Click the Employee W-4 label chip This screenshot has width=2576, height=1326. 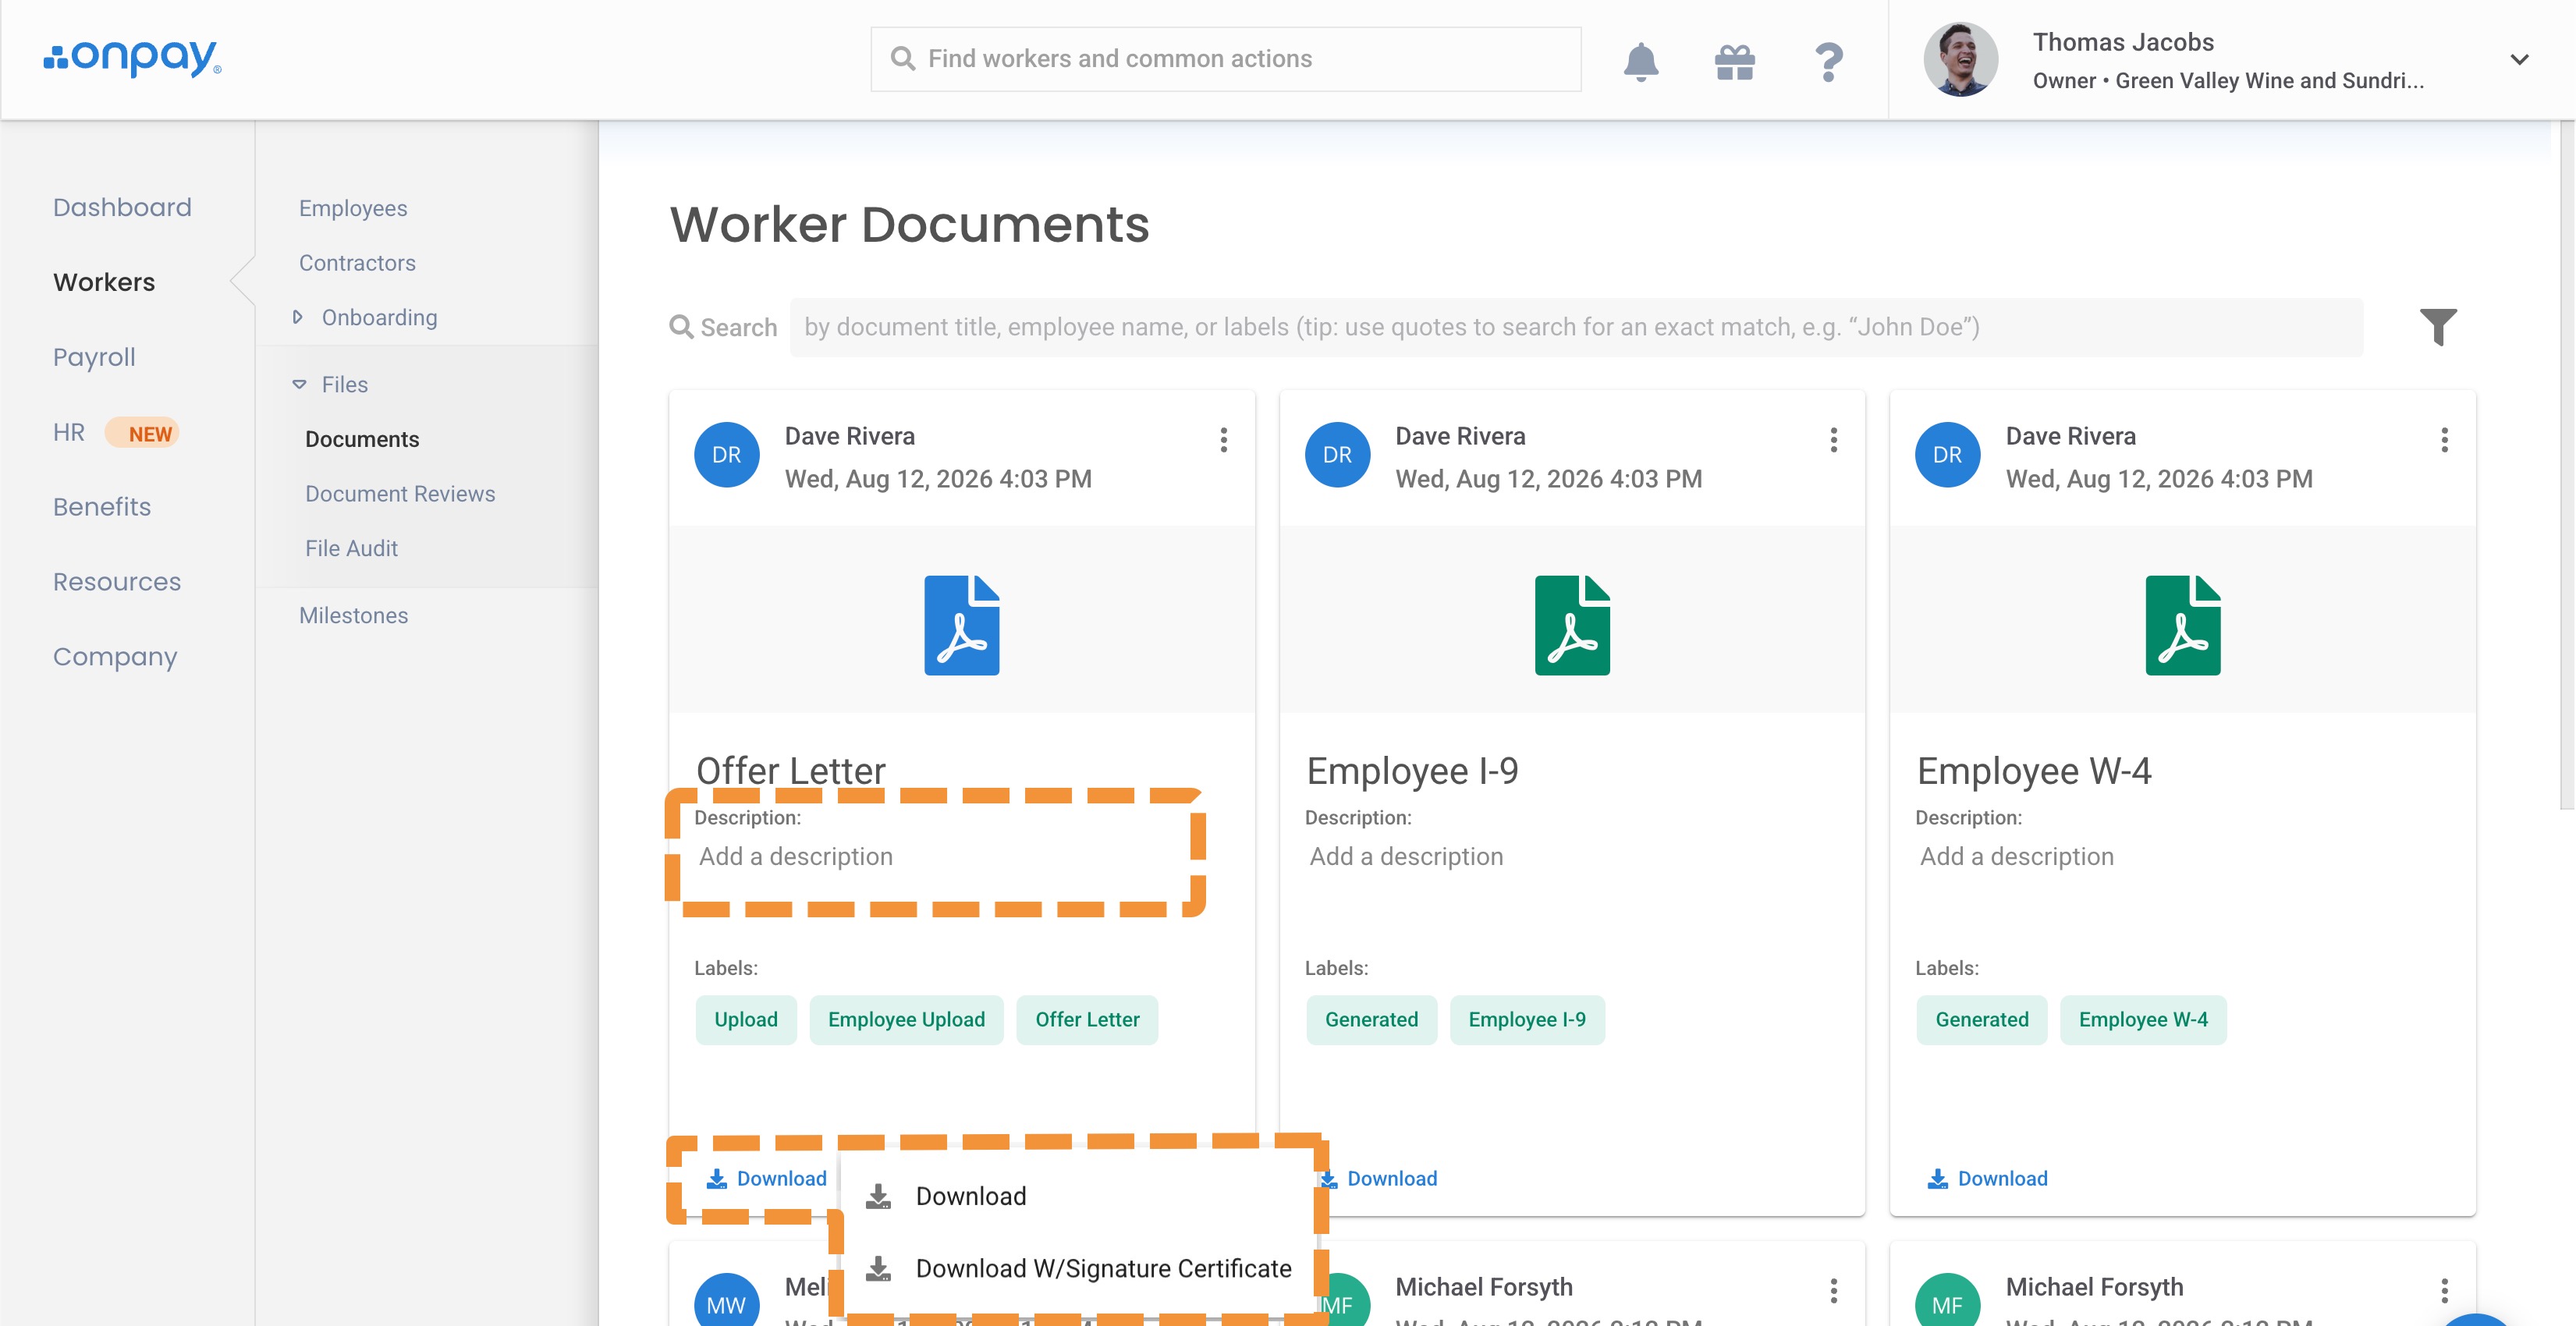[2143, 1020]
